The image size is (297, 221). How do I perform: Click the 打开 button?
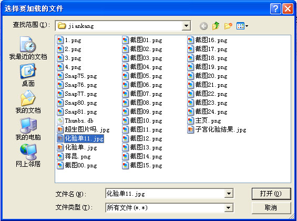tap(271, 194)
